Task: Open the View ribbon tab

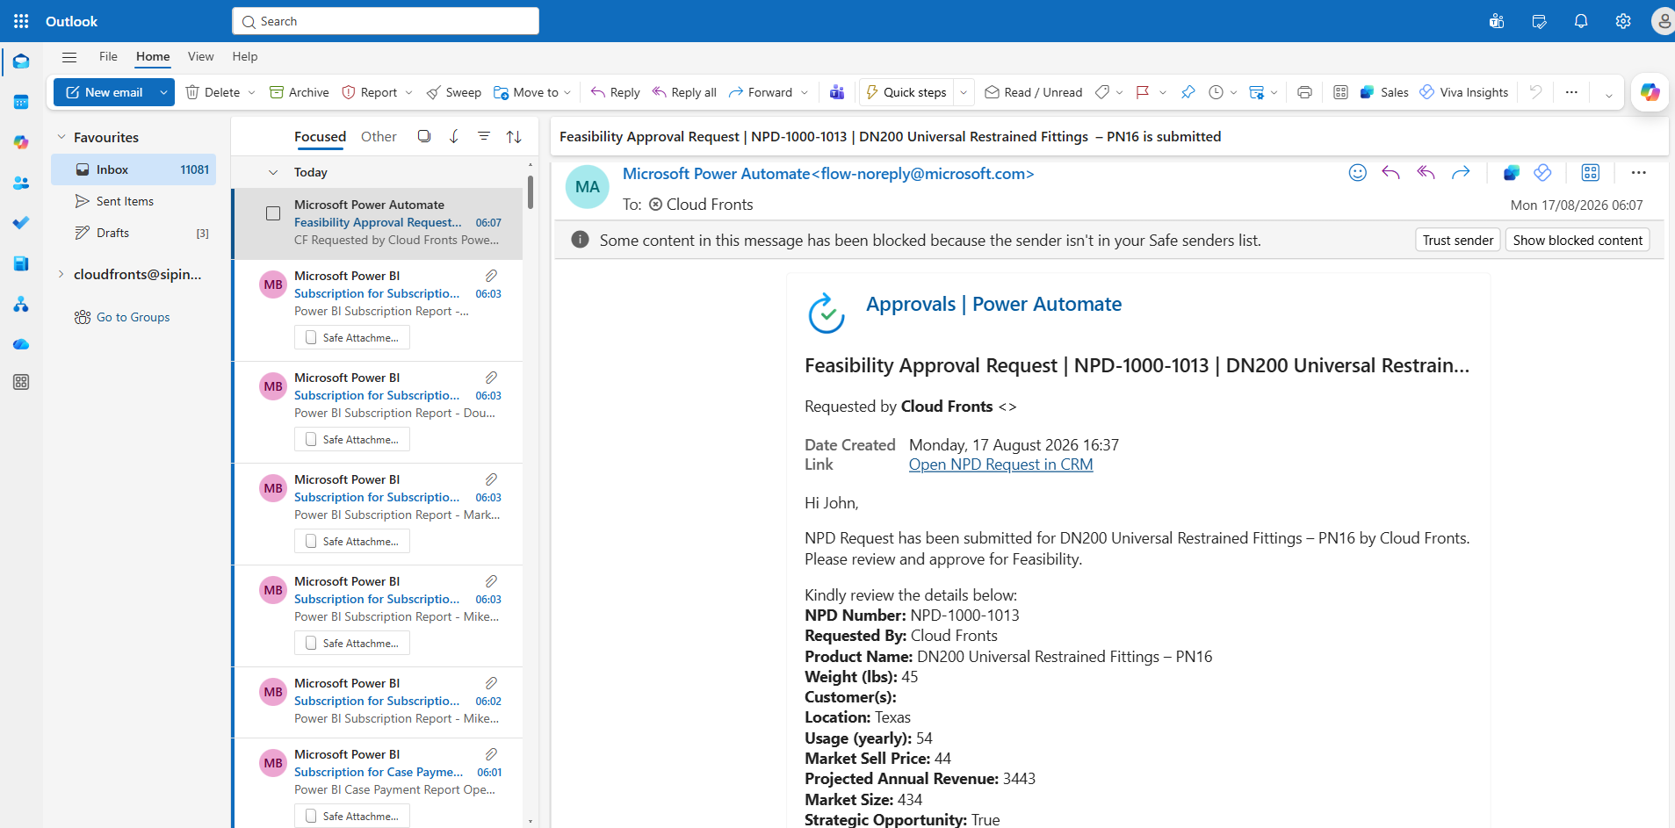Action: [200, 56]
